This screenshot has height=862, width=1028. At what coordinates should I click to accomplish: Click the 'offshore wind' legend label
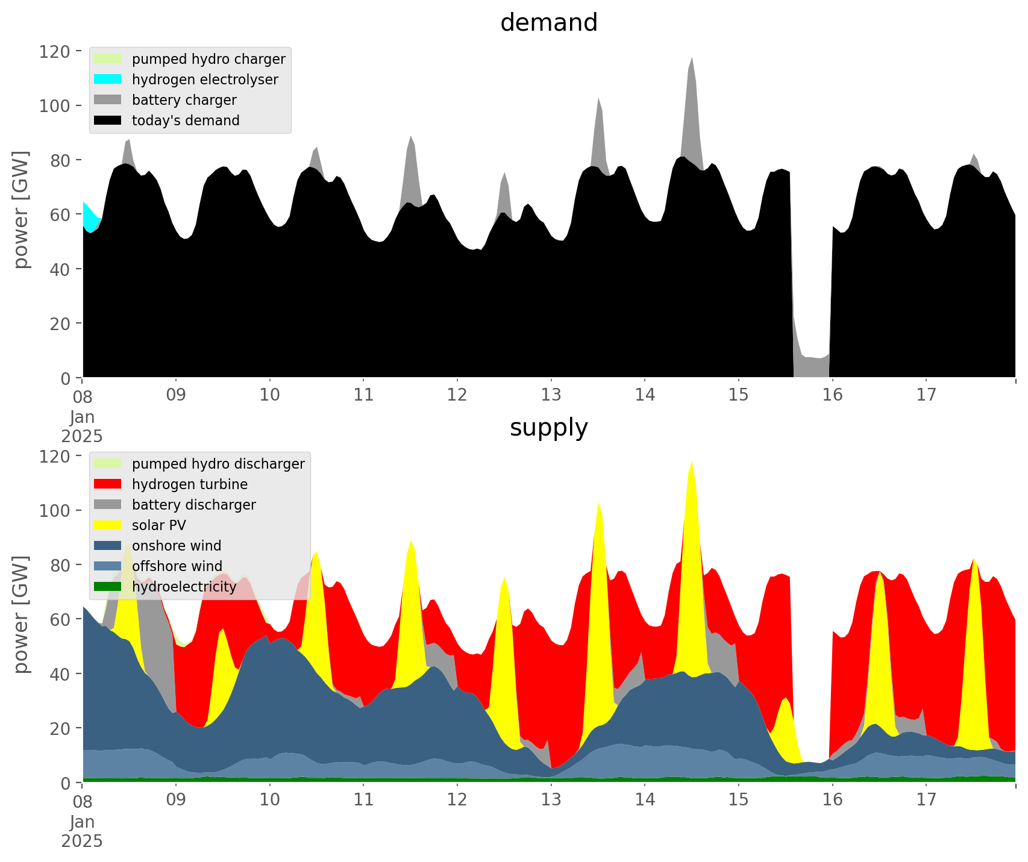[177, 566]
